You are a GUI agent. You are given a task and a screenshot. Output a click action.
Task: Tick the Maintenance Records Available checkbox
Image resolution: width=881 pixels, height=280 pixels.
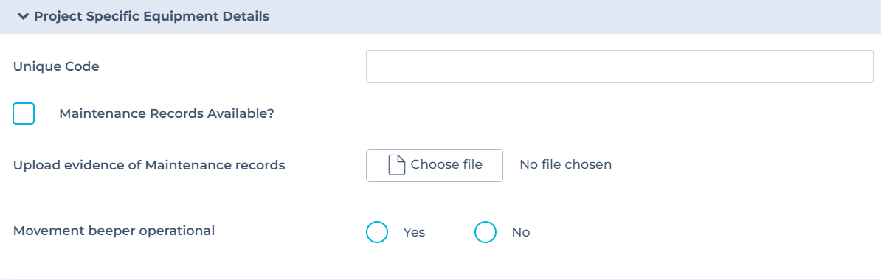click(x=24, y=113)
